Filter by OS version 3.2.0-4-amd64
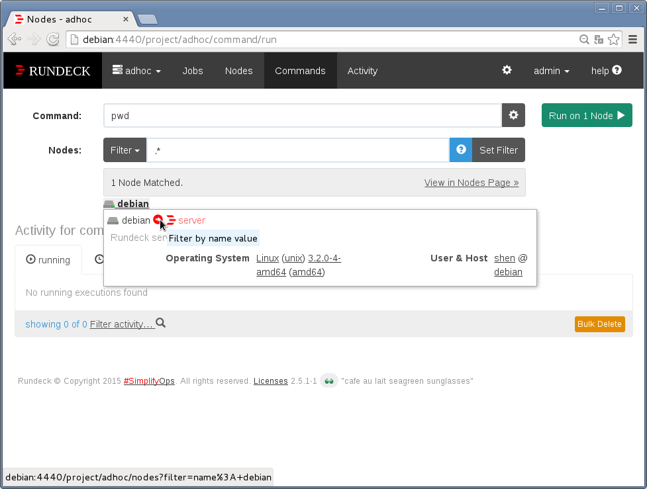This screenshot has width=647, height=489. [x=298, y=265]
